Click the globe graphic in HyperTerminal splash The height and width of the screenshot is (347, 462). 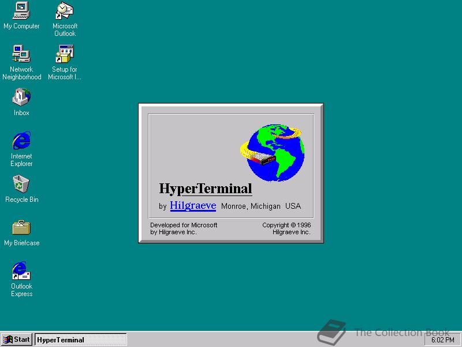click(x=273, y=153)
